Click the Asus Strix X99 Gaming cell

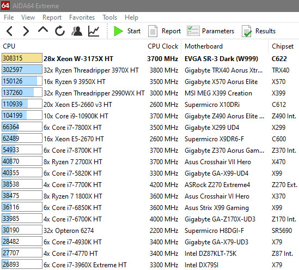tap(217, 208)
